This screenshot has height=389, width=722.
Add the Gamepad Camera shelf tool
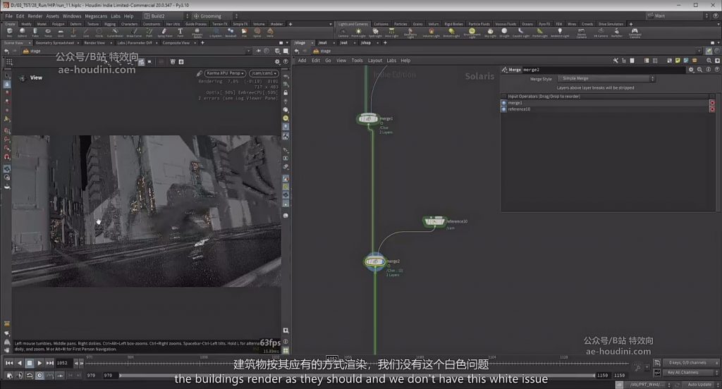pos(635,32)
